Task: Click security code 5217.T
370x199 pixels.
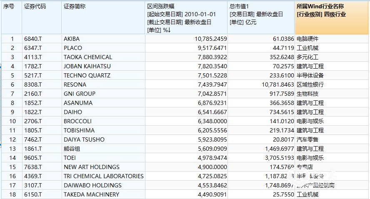Action: (33, 76)
